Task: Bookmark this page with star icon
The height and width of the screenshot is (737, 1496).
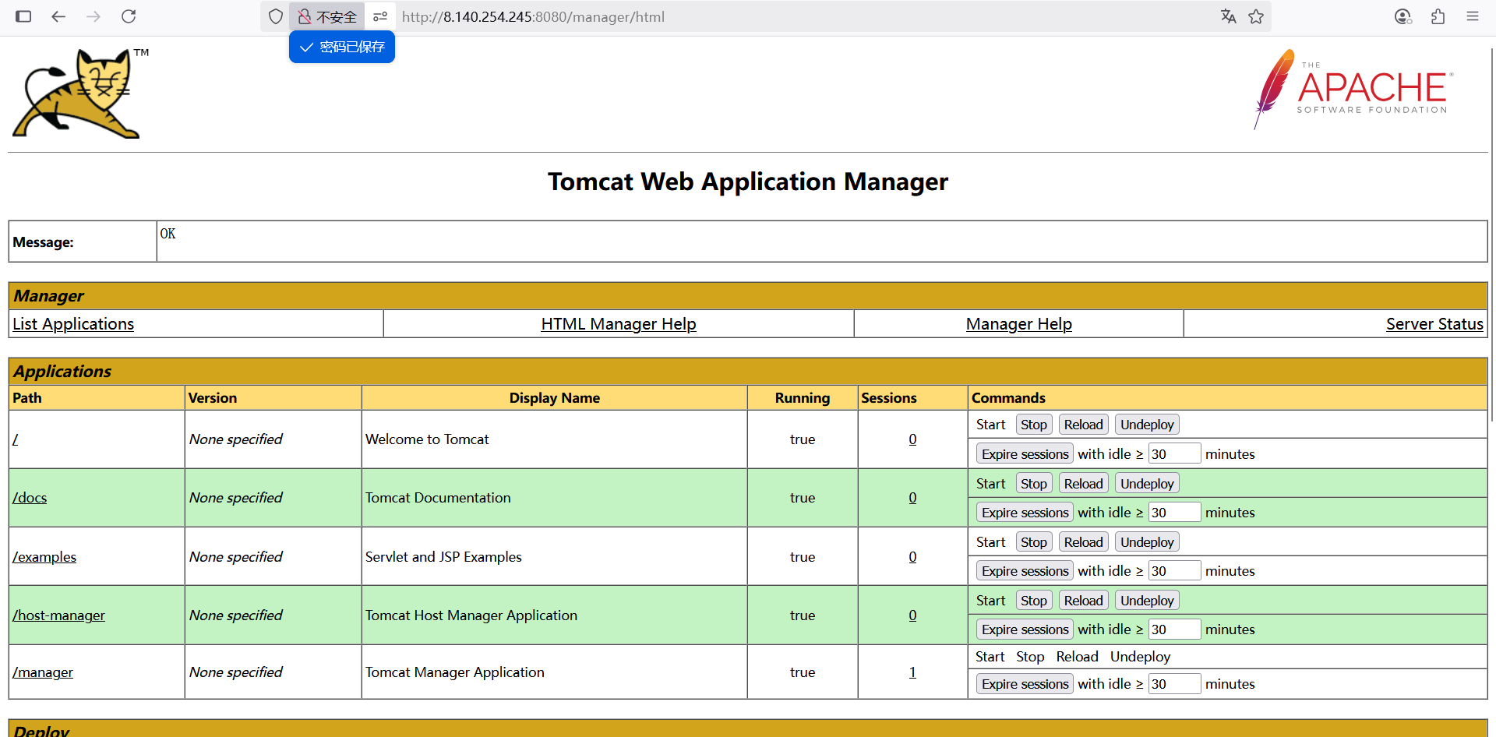Action: [x=1256, y=16]
